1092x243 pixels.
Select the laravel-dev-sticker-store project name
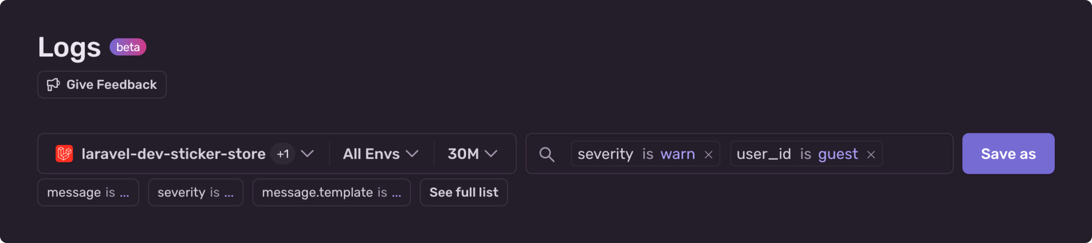(x=173, y=154)
